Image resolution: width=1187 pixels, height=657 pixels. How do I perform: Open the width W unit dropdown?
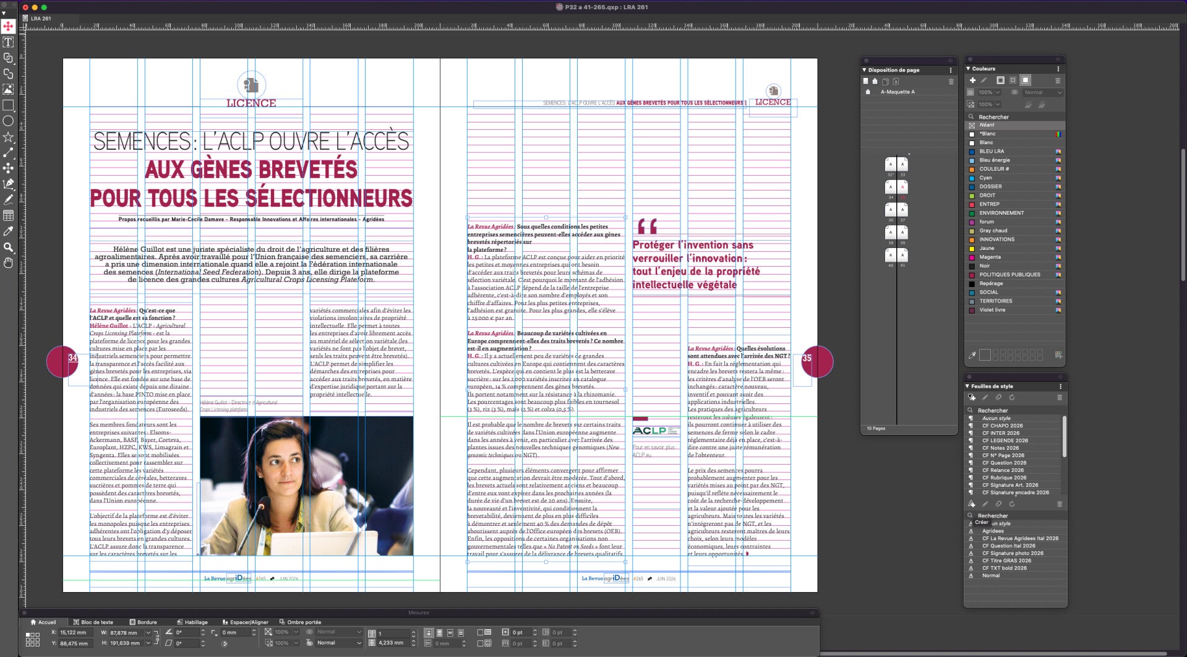[x=148, y=633]
